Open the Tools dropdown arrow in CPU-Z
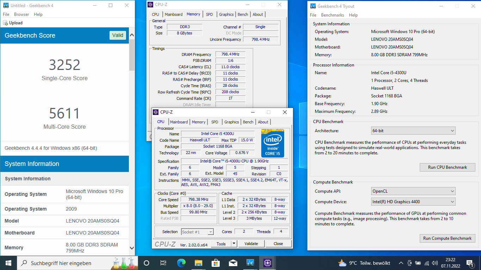Viewport: 481px width, 270px height. pyautogui.click(x=234, y=244)
